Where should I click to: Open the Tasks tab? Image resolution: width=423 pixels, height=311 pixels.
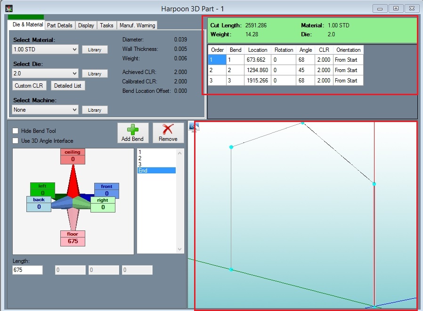click(106, 25)
